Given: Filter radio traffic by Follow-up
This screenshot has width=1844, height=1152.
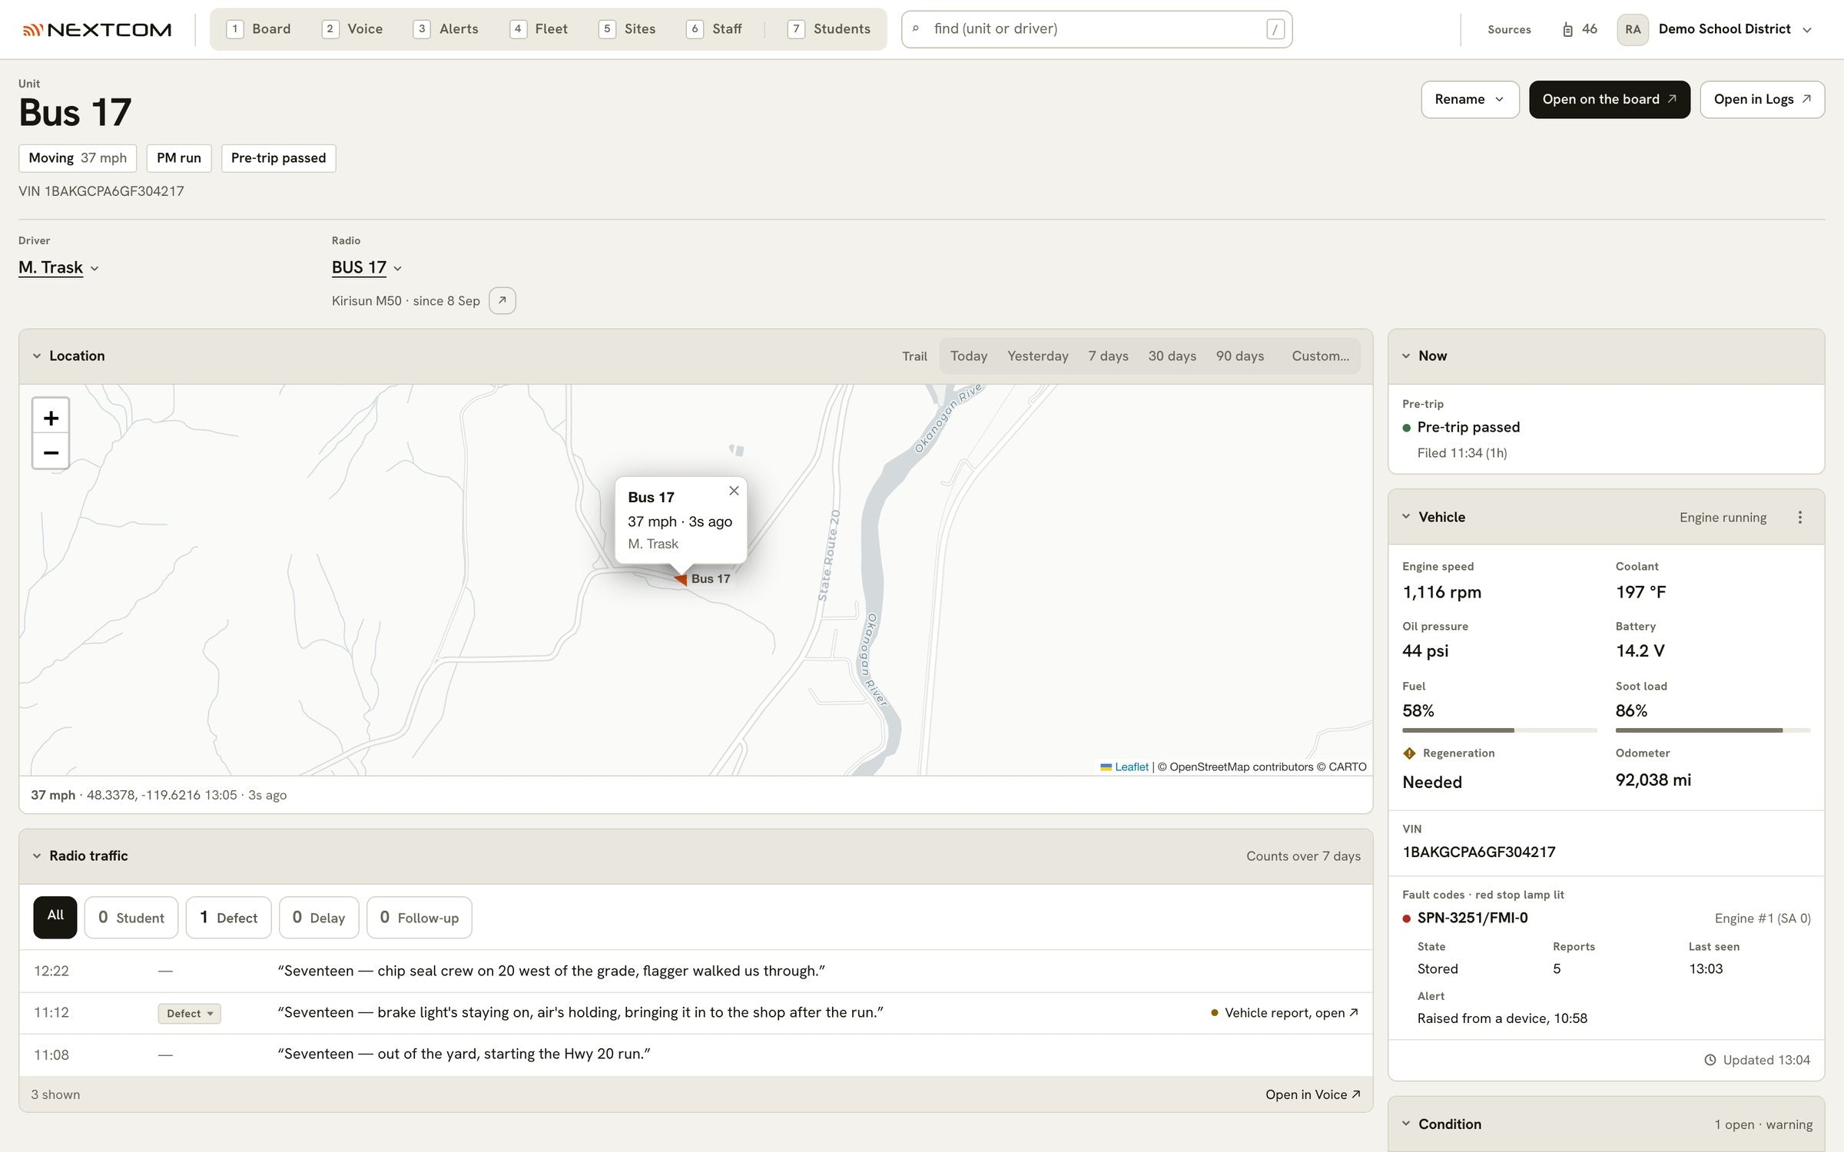Looking at the screenshot, I should [x=420, y=917].
